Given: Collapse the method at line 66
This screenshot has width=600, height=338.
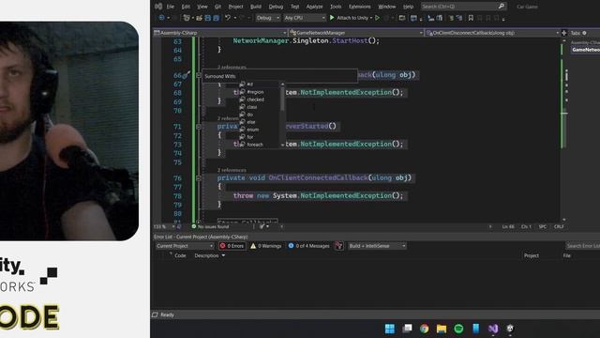Looking at the screenshot, I should tap(199, 75).
